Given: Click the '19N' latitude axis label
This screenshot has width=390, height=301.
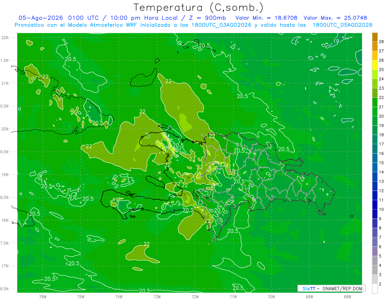Looking at the screenshot, I should 5,175.
